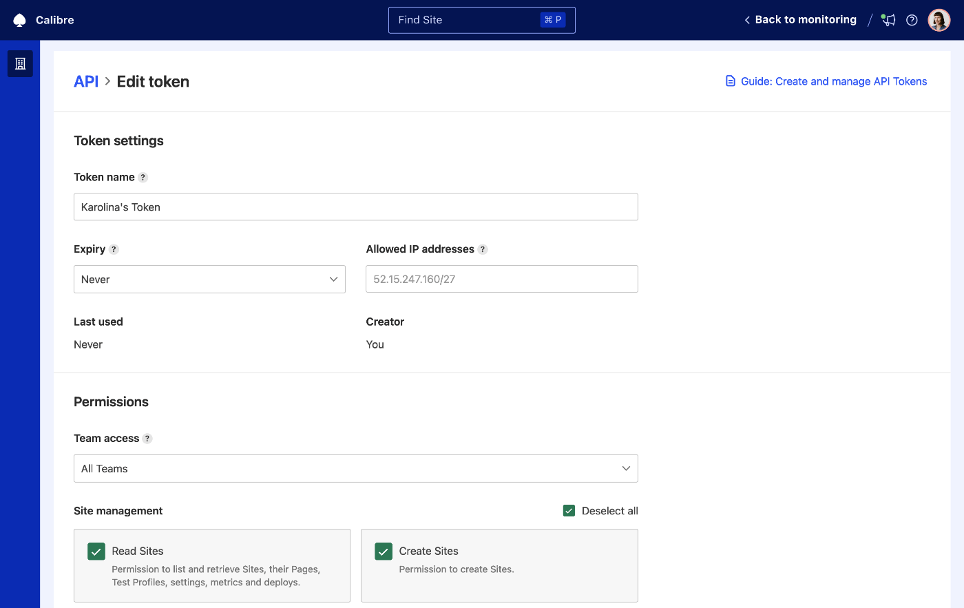Disable the Create Sites permission
This screenshot has width=964, height=608.
tap(383, 551)
